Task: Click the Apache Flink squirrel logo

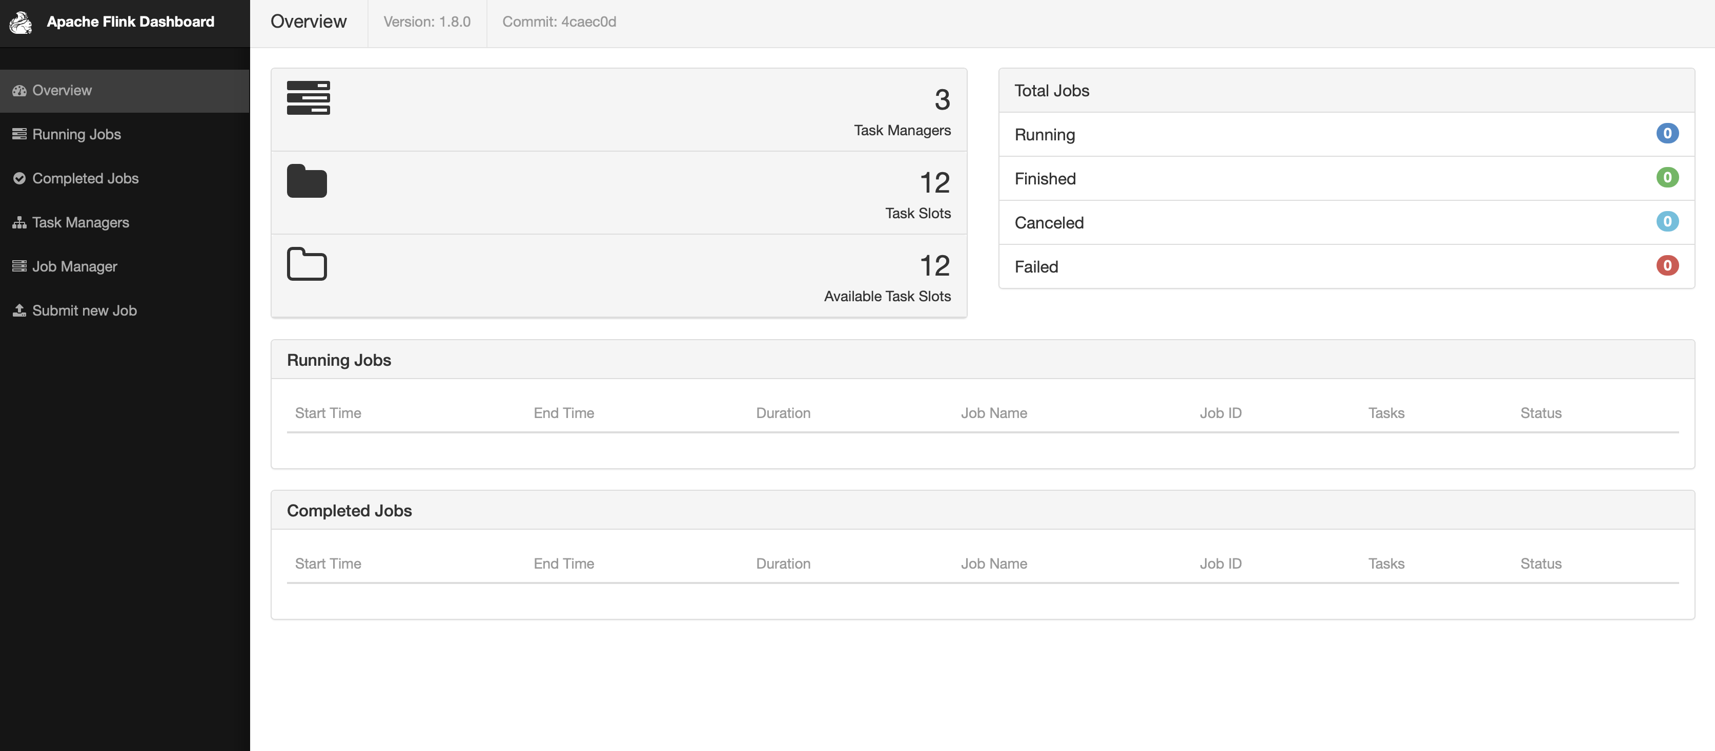Action: 21,22
